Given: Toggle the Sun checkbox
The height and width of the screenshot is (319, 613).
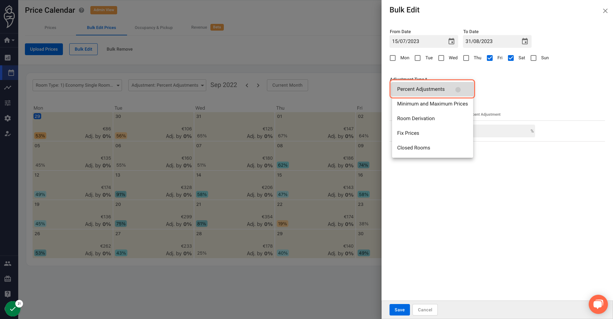Looking at the screenshot, I should pos(534,58).
